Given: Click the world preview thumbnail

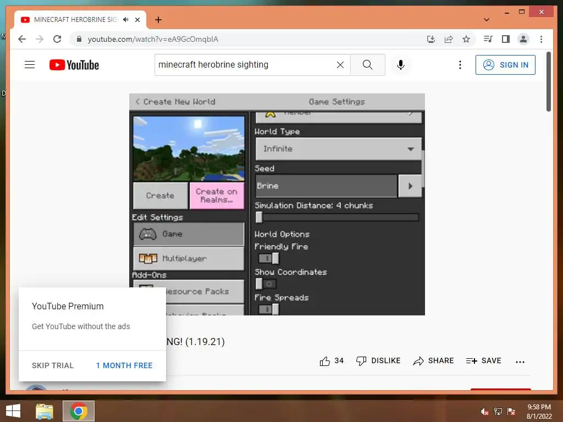Looking at the screenshot, I should (x=189, y=148).
